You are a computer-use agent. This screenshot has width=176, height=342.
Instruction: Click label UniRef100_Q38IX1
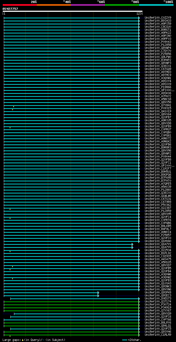158,66
